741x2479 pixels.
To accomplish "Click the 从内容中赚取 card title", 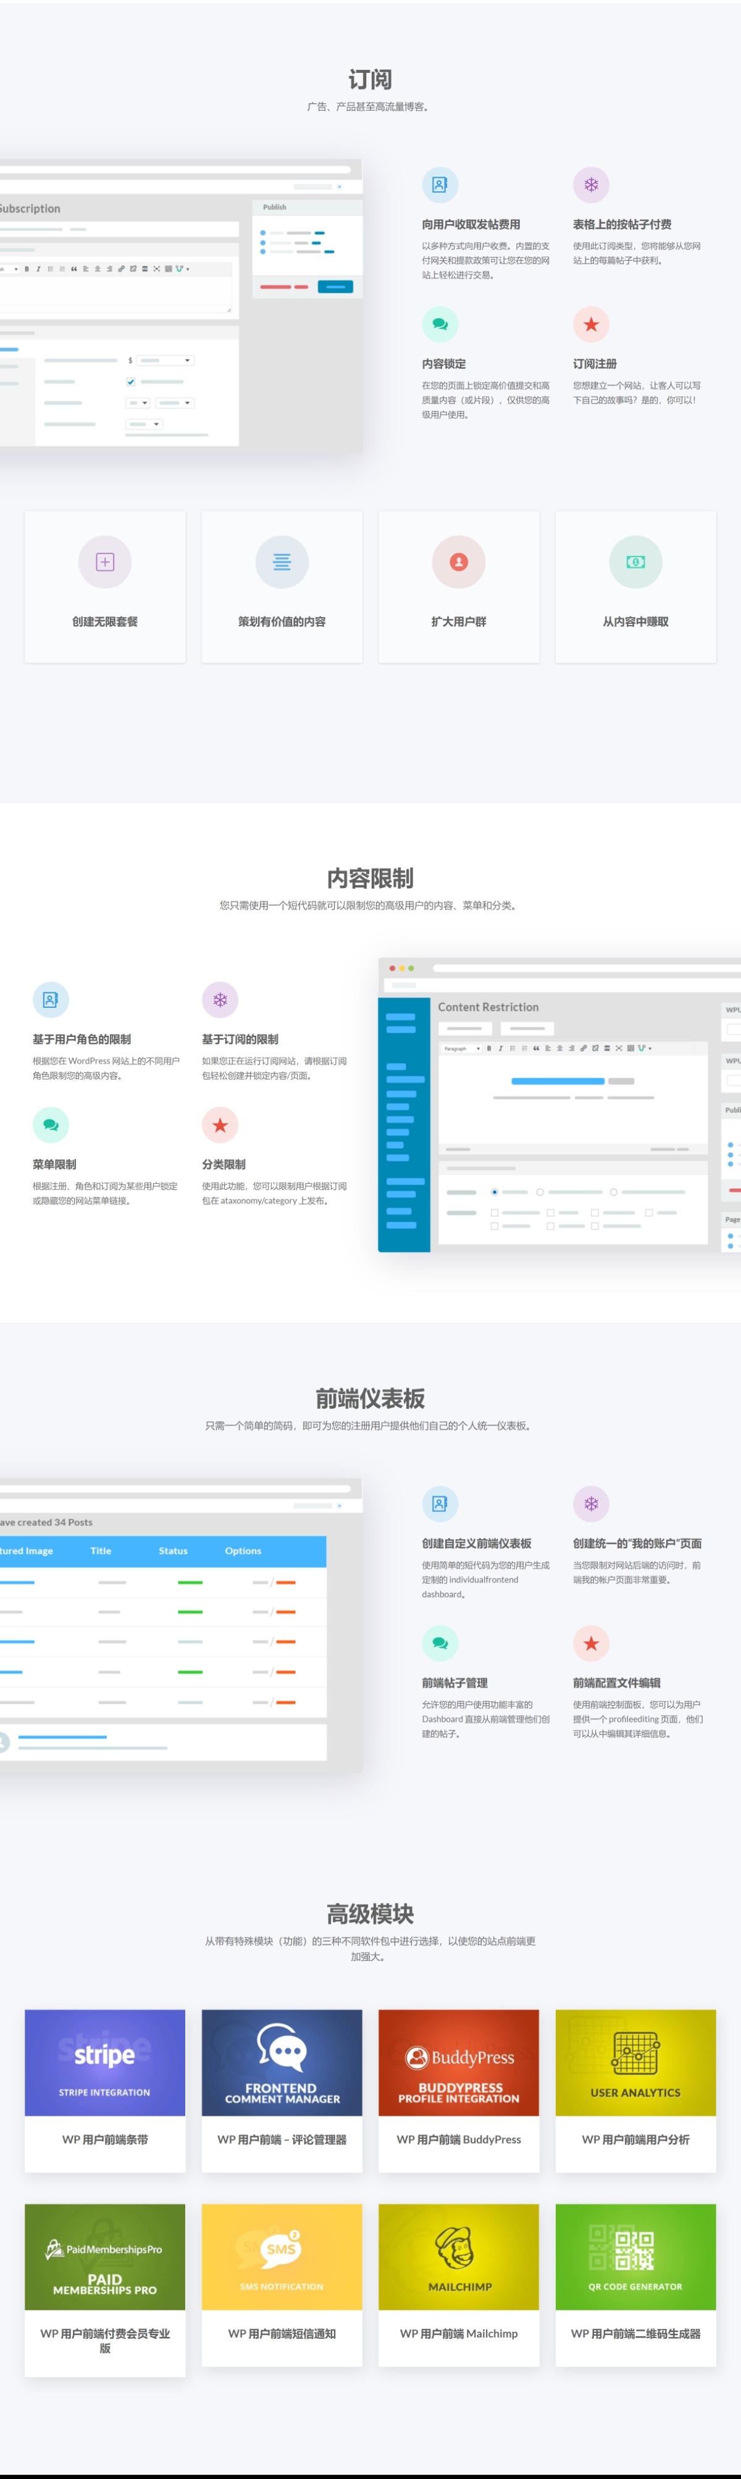I will [636, 622].
